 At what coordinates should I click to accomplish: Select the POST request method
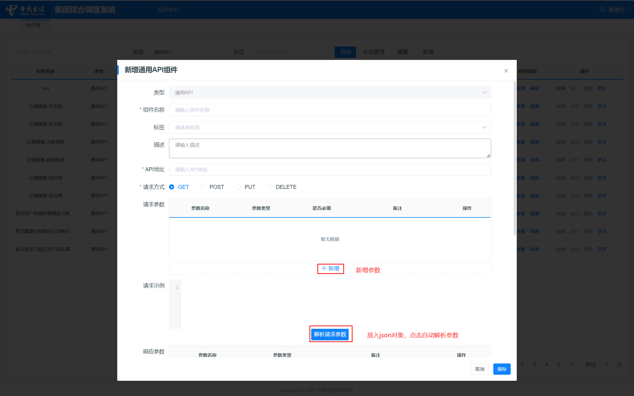(203, 187)
